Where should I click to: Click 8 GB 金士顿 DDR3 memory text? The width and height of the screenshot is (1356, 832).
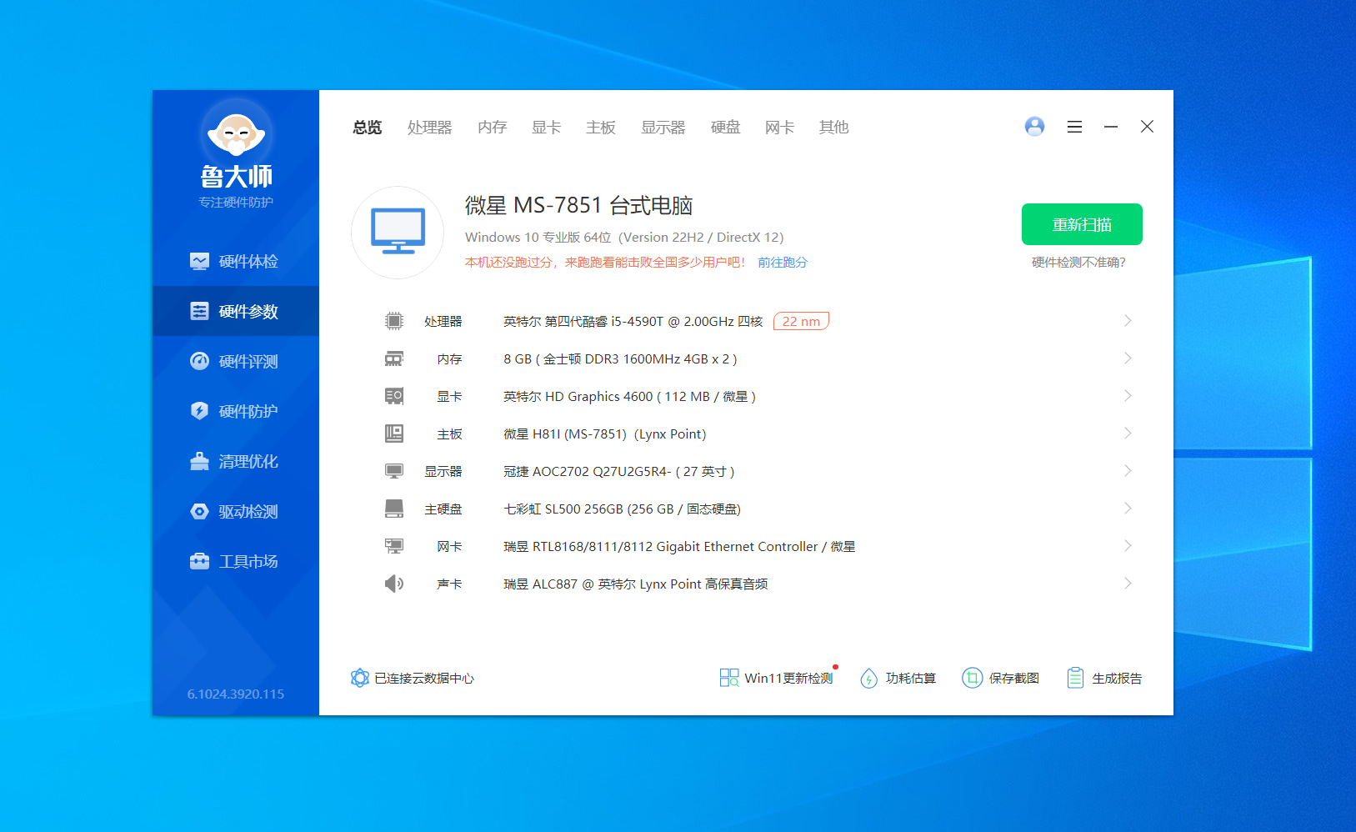(620, 358)
